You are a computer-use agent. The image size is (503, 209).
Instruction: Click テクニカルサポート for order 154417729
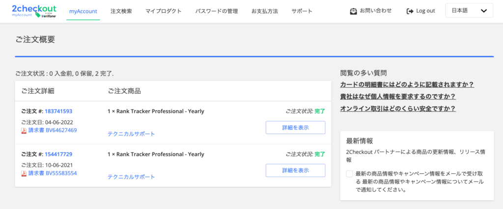point(131,177)
